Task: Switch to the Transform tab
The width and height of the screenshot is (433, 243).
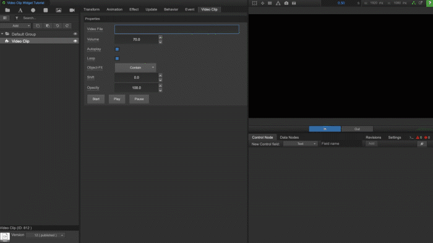Action: point(92,9)
